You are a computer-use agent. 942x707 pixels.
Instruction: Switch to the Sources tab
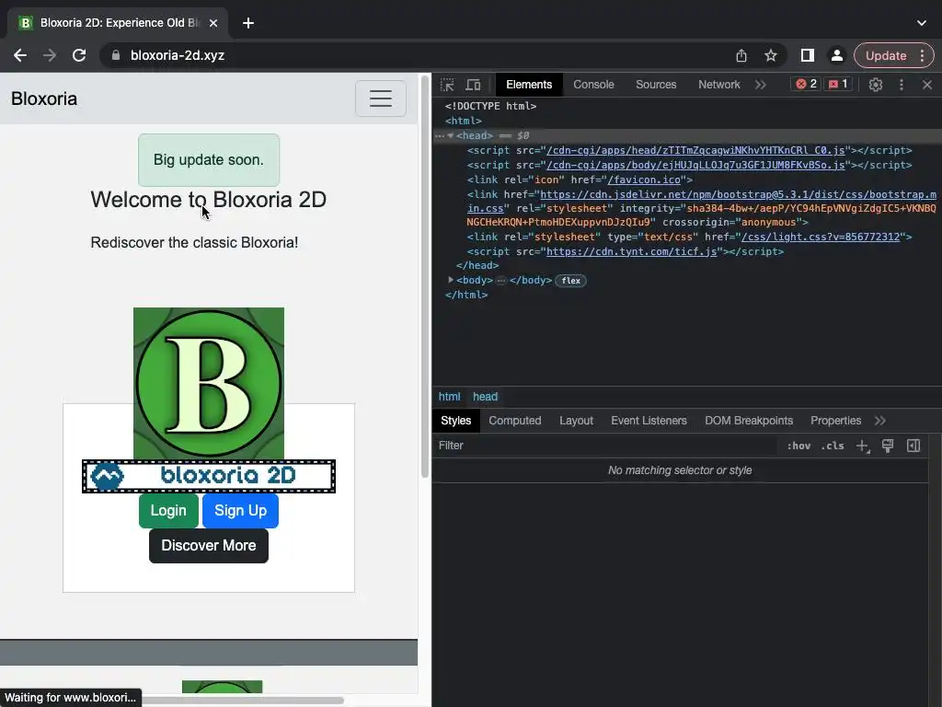[x=656, y=85]
